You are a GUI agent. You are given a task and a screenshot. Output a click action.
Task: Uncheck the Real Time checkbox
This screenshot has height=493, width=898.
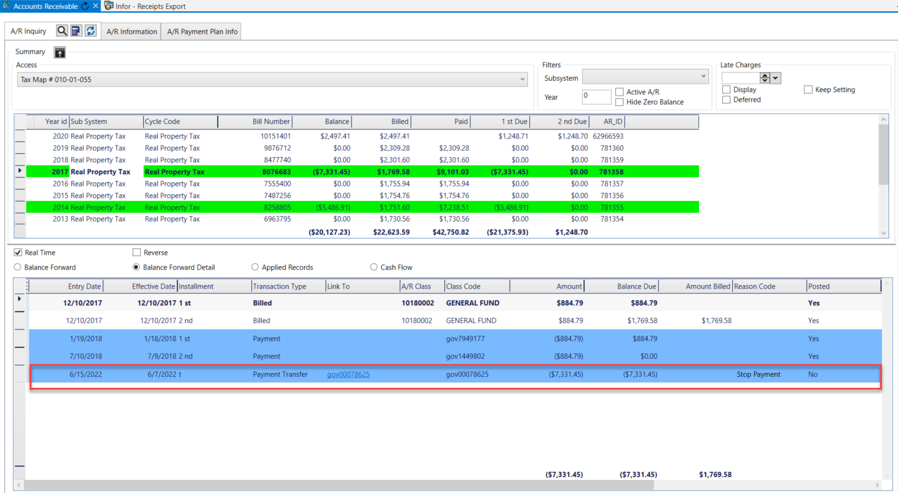tap(18, 252)
